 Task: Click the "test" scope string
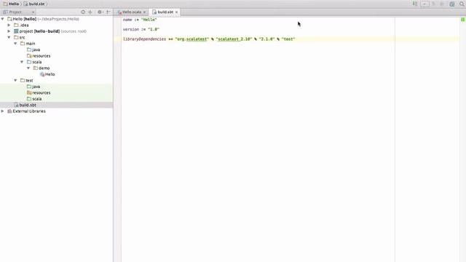point(288,39)
